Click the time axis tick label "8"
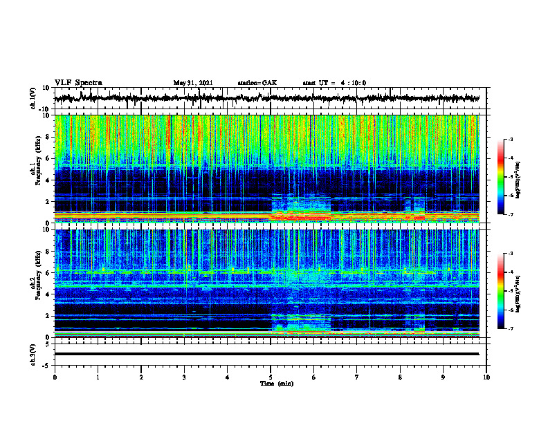The width and height of the screenshot is (548, 423). pos(400,377)
